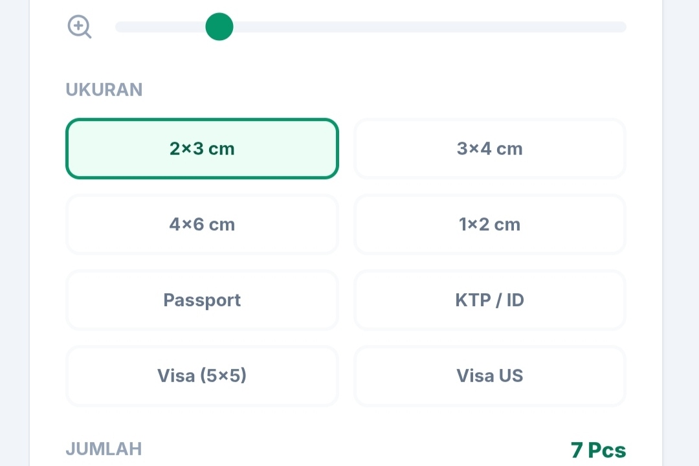This screenshot has height=466, width=699.
Task: Click blank space between JUMLAH and 7 Pcs
Action: point(356,449)
